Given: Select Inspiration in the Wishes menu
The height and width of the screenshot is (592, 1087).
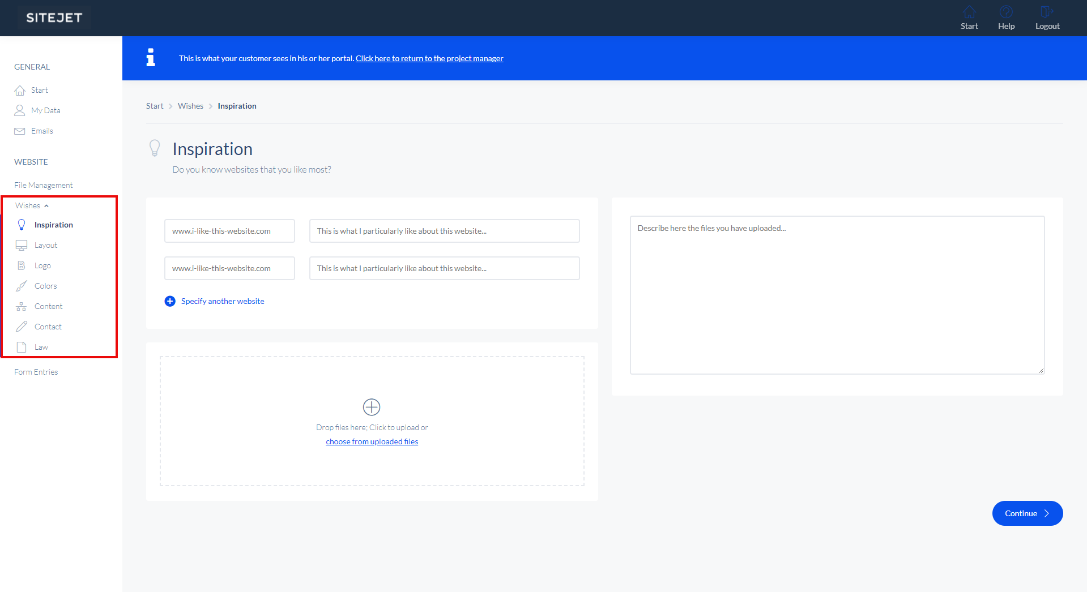Looking at the screenshot, I should tap(54, 225).
